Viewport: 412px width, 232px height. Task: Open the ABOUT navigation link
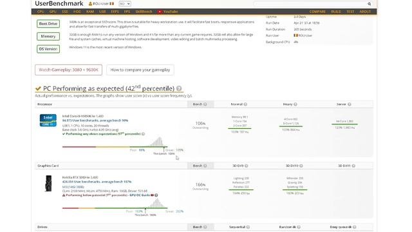coord(365,12)
